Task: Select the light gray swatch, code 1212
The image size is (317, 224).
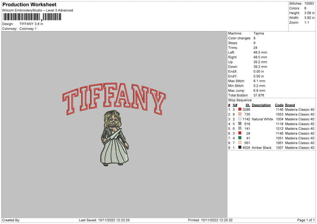Action: (x=240, y=128)
